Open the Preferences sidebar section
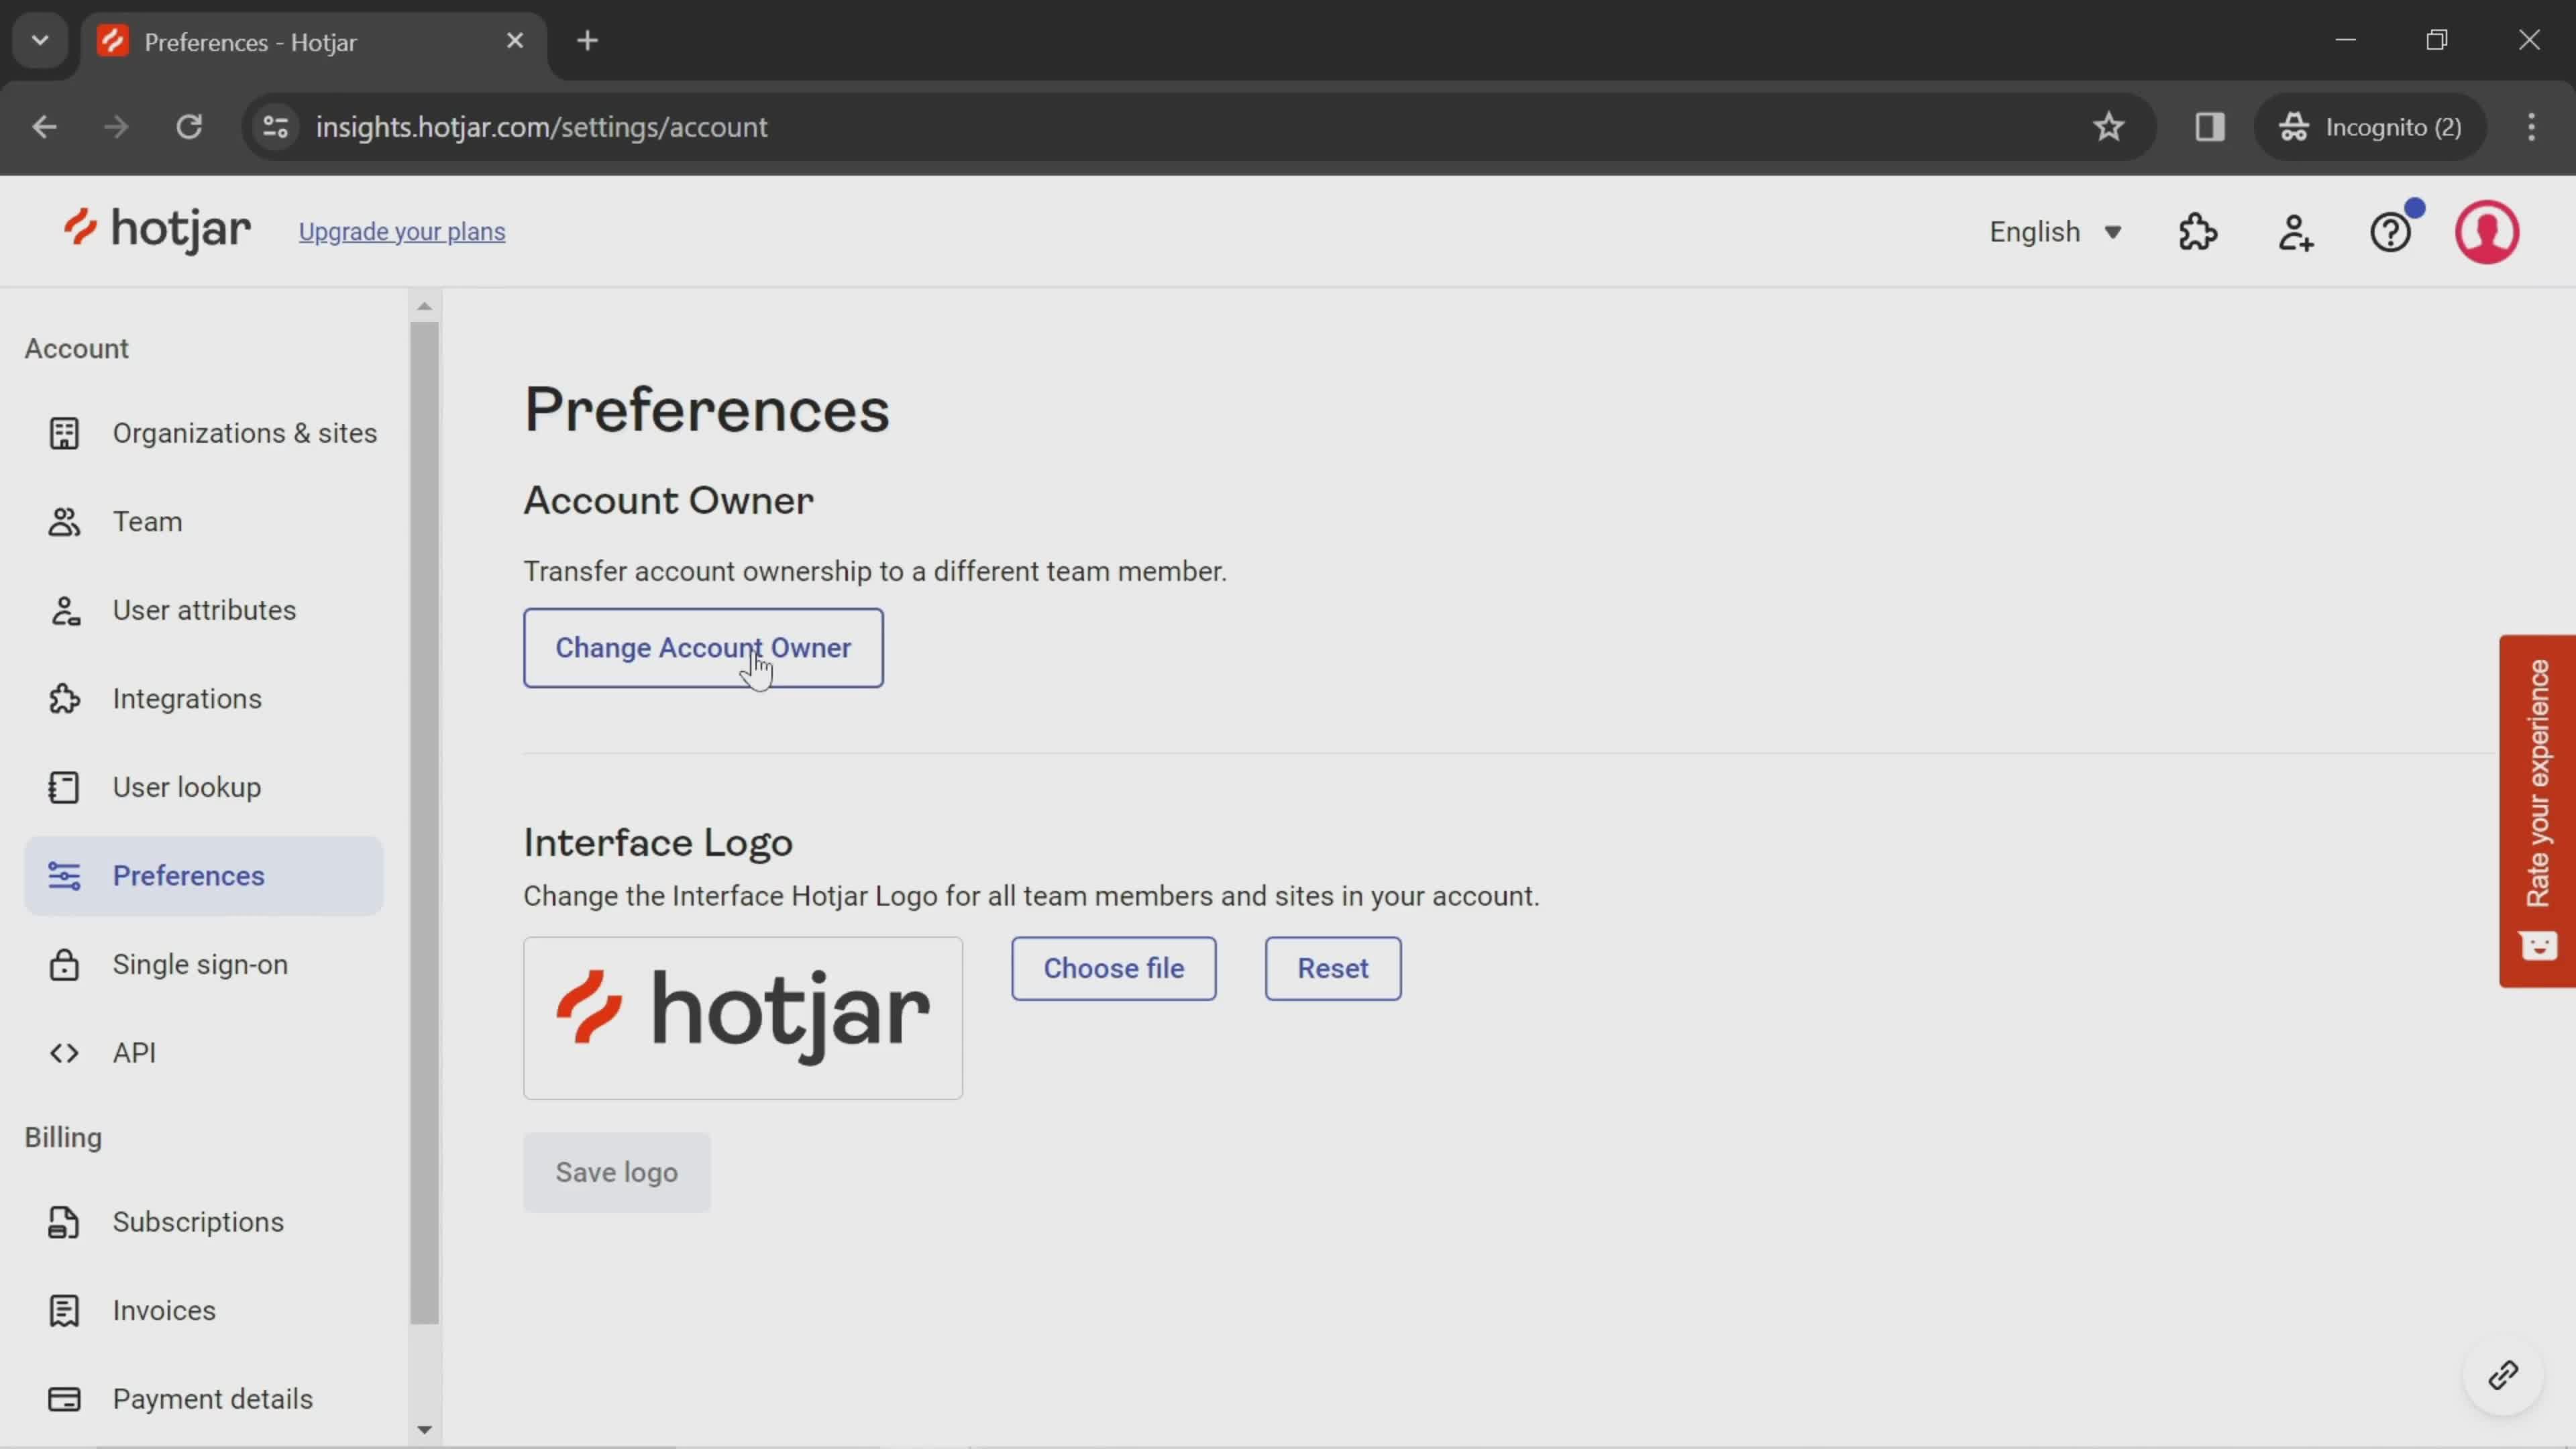Screen dimensions: 2576x1449 coord(189,875)
